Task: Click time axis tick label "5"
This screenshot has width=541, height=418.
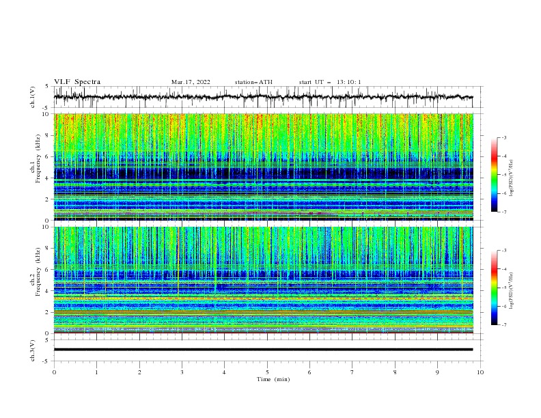Action: tap(267, 372)
